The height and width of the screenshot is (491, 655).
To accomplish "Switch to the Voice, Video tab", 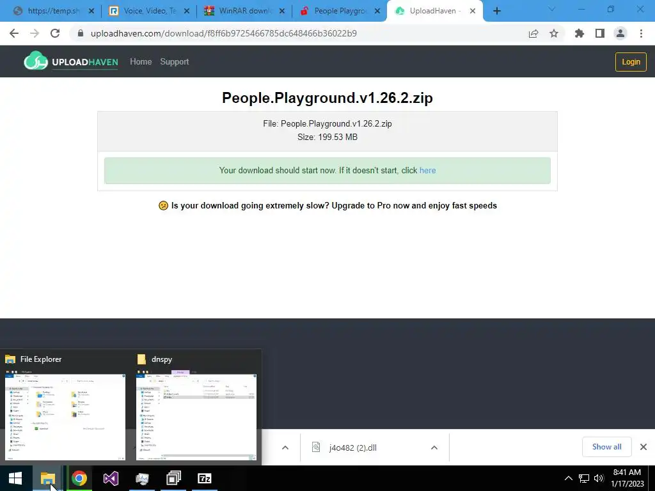I will pos(149,11).
